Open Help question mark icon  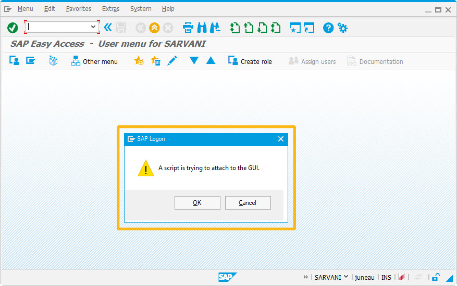[x=328, y=28]
